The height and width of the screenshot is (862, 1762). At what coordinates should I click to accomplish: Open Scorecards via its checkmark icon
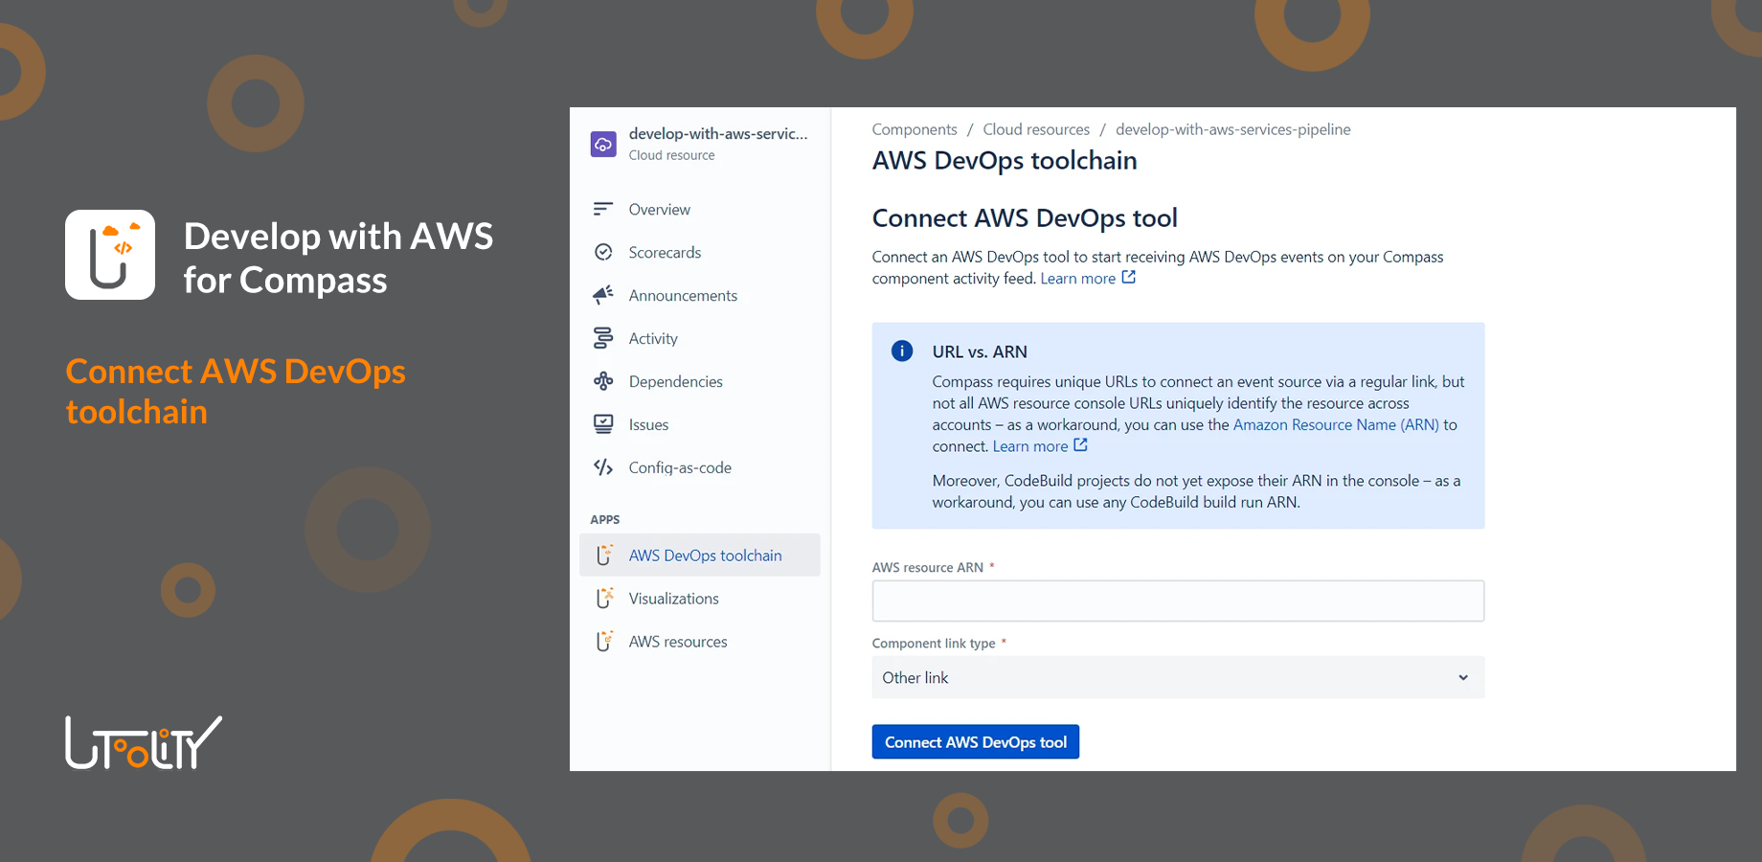603,252
